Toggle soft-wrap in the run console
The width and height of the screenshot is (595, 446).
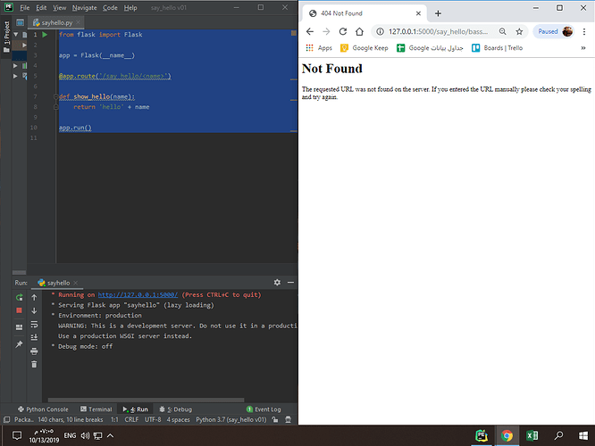(34, 324)
